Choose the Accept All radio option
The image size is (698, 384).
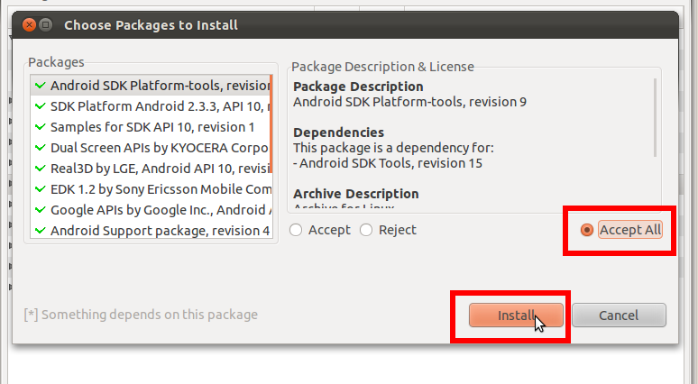click(x=587, y=230)
